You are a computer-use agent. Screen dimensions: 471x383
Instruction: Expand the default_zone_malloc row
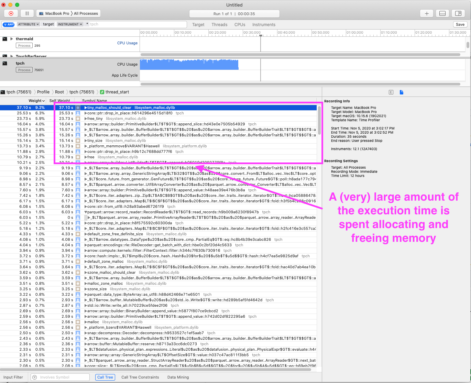click(x=86, y=261)
